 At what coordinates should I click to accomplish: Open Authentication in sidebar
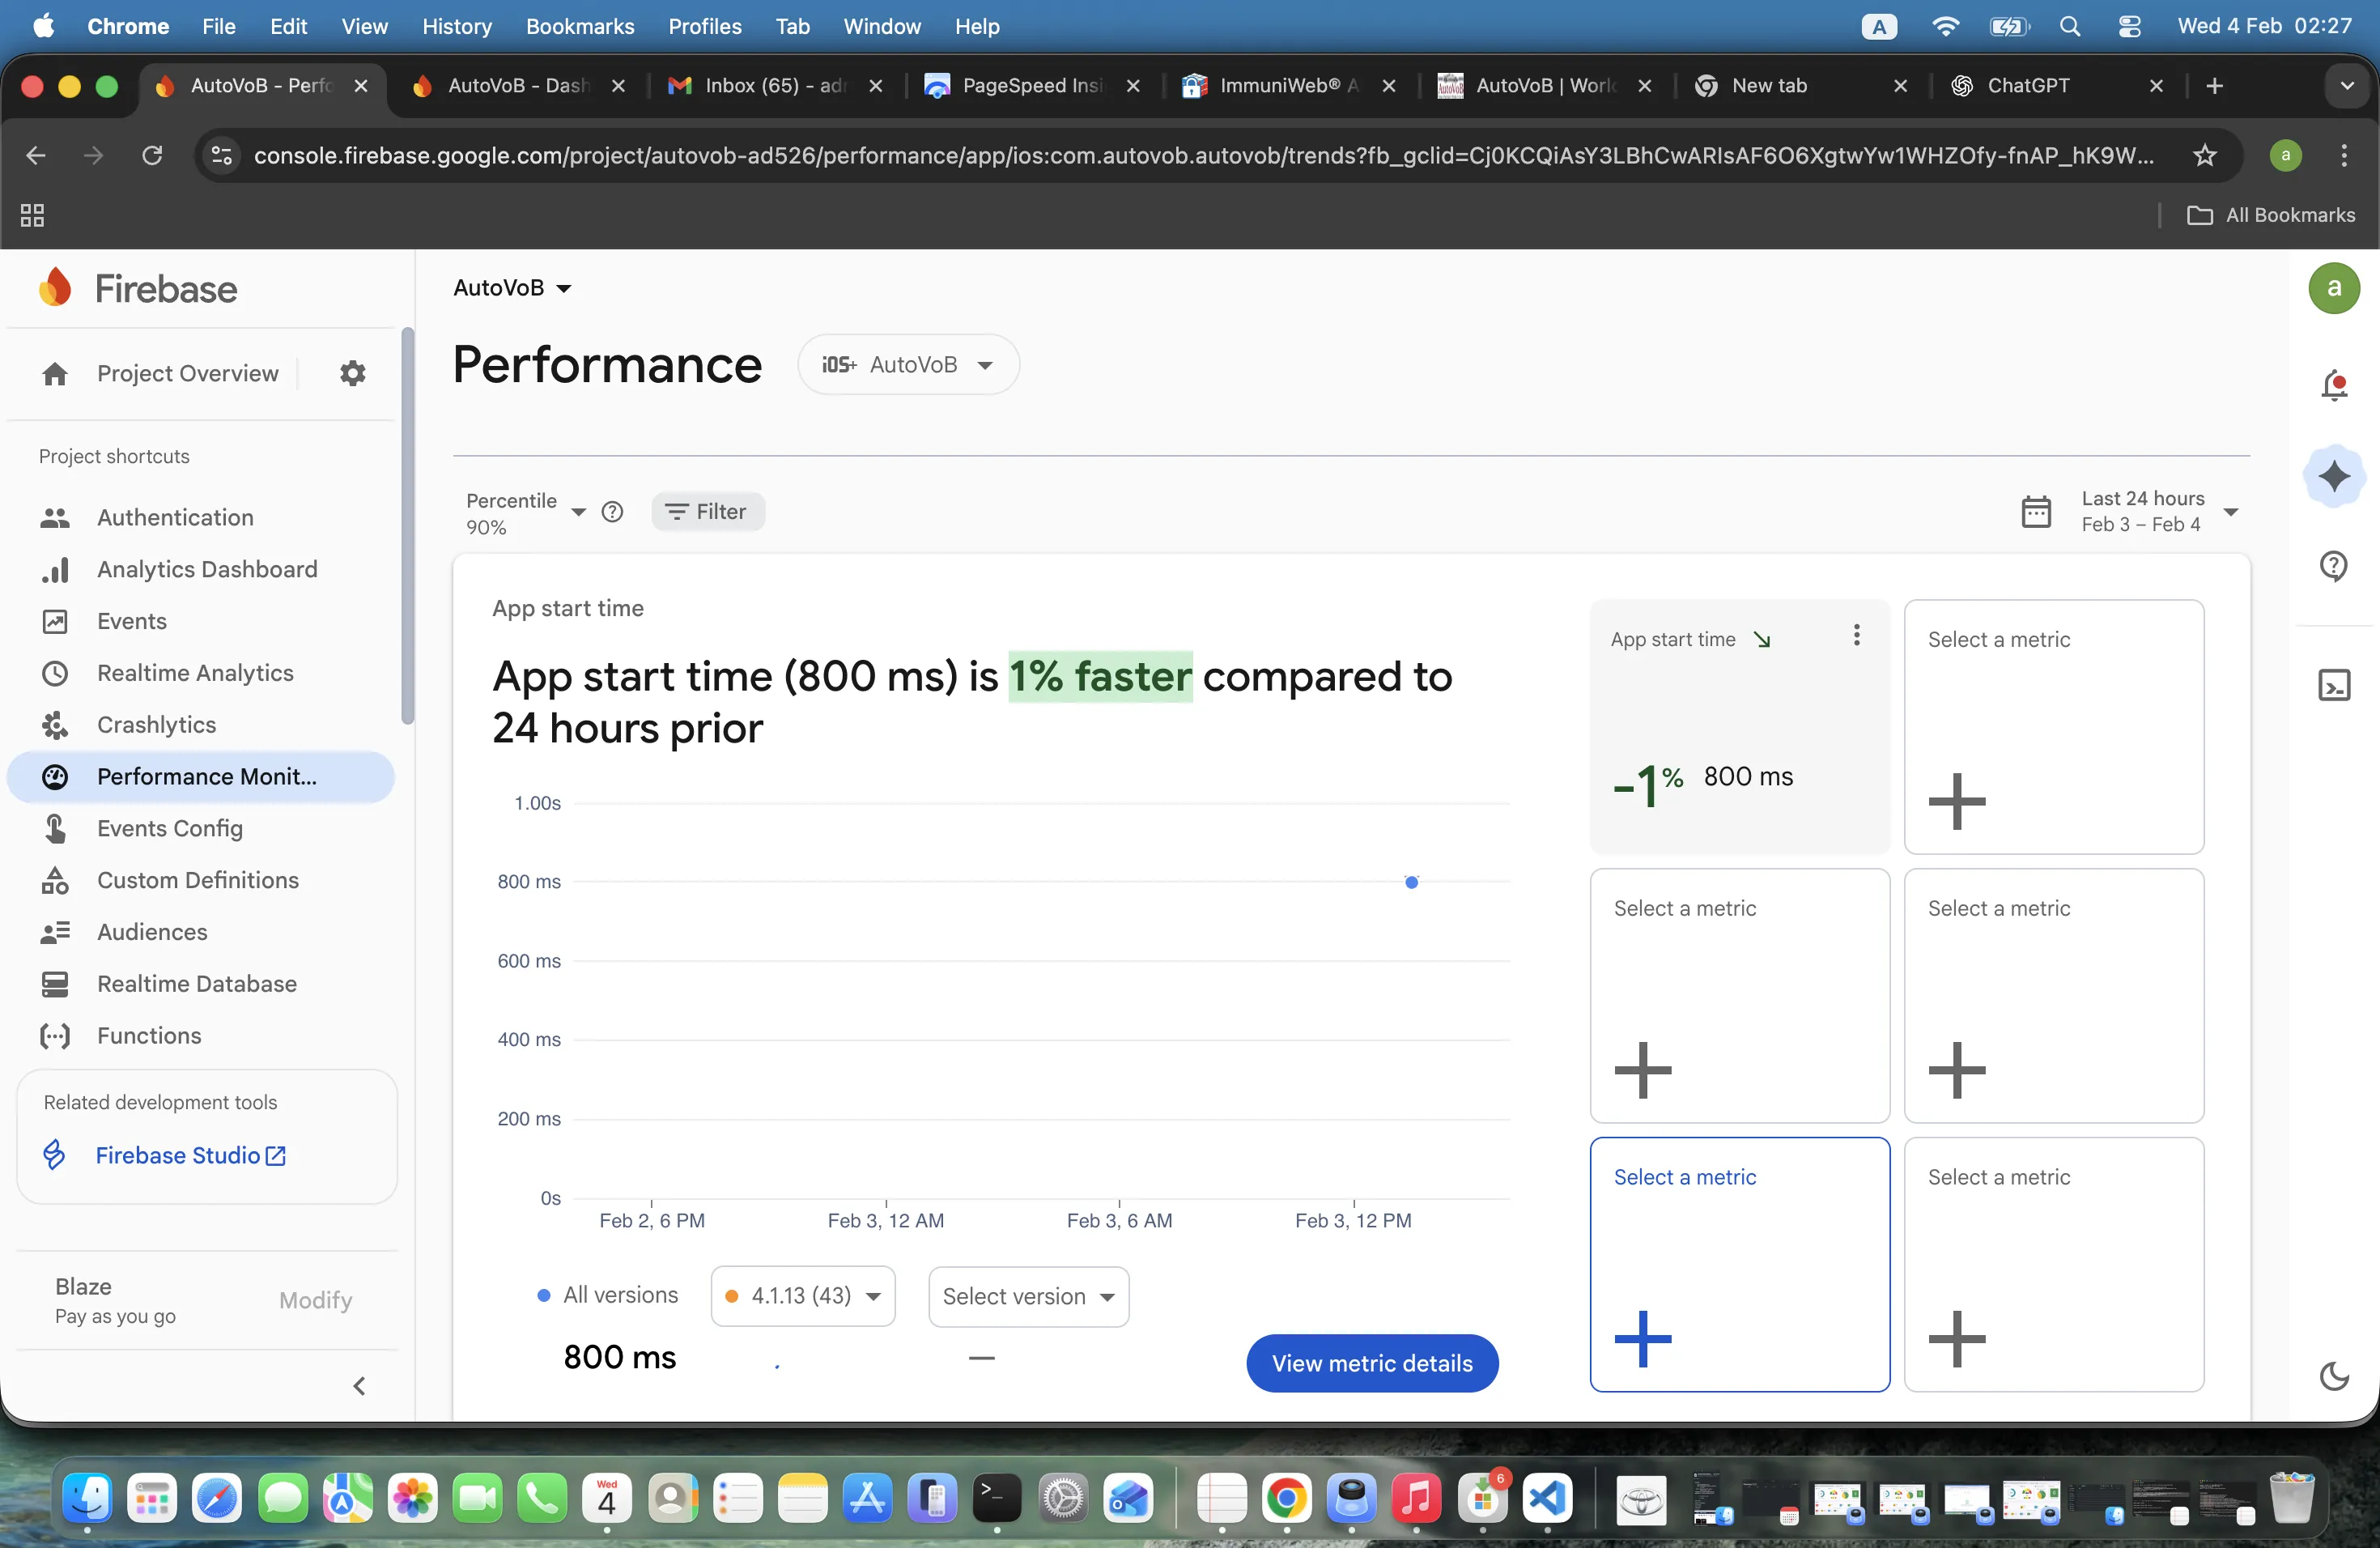tap(175, 517)
